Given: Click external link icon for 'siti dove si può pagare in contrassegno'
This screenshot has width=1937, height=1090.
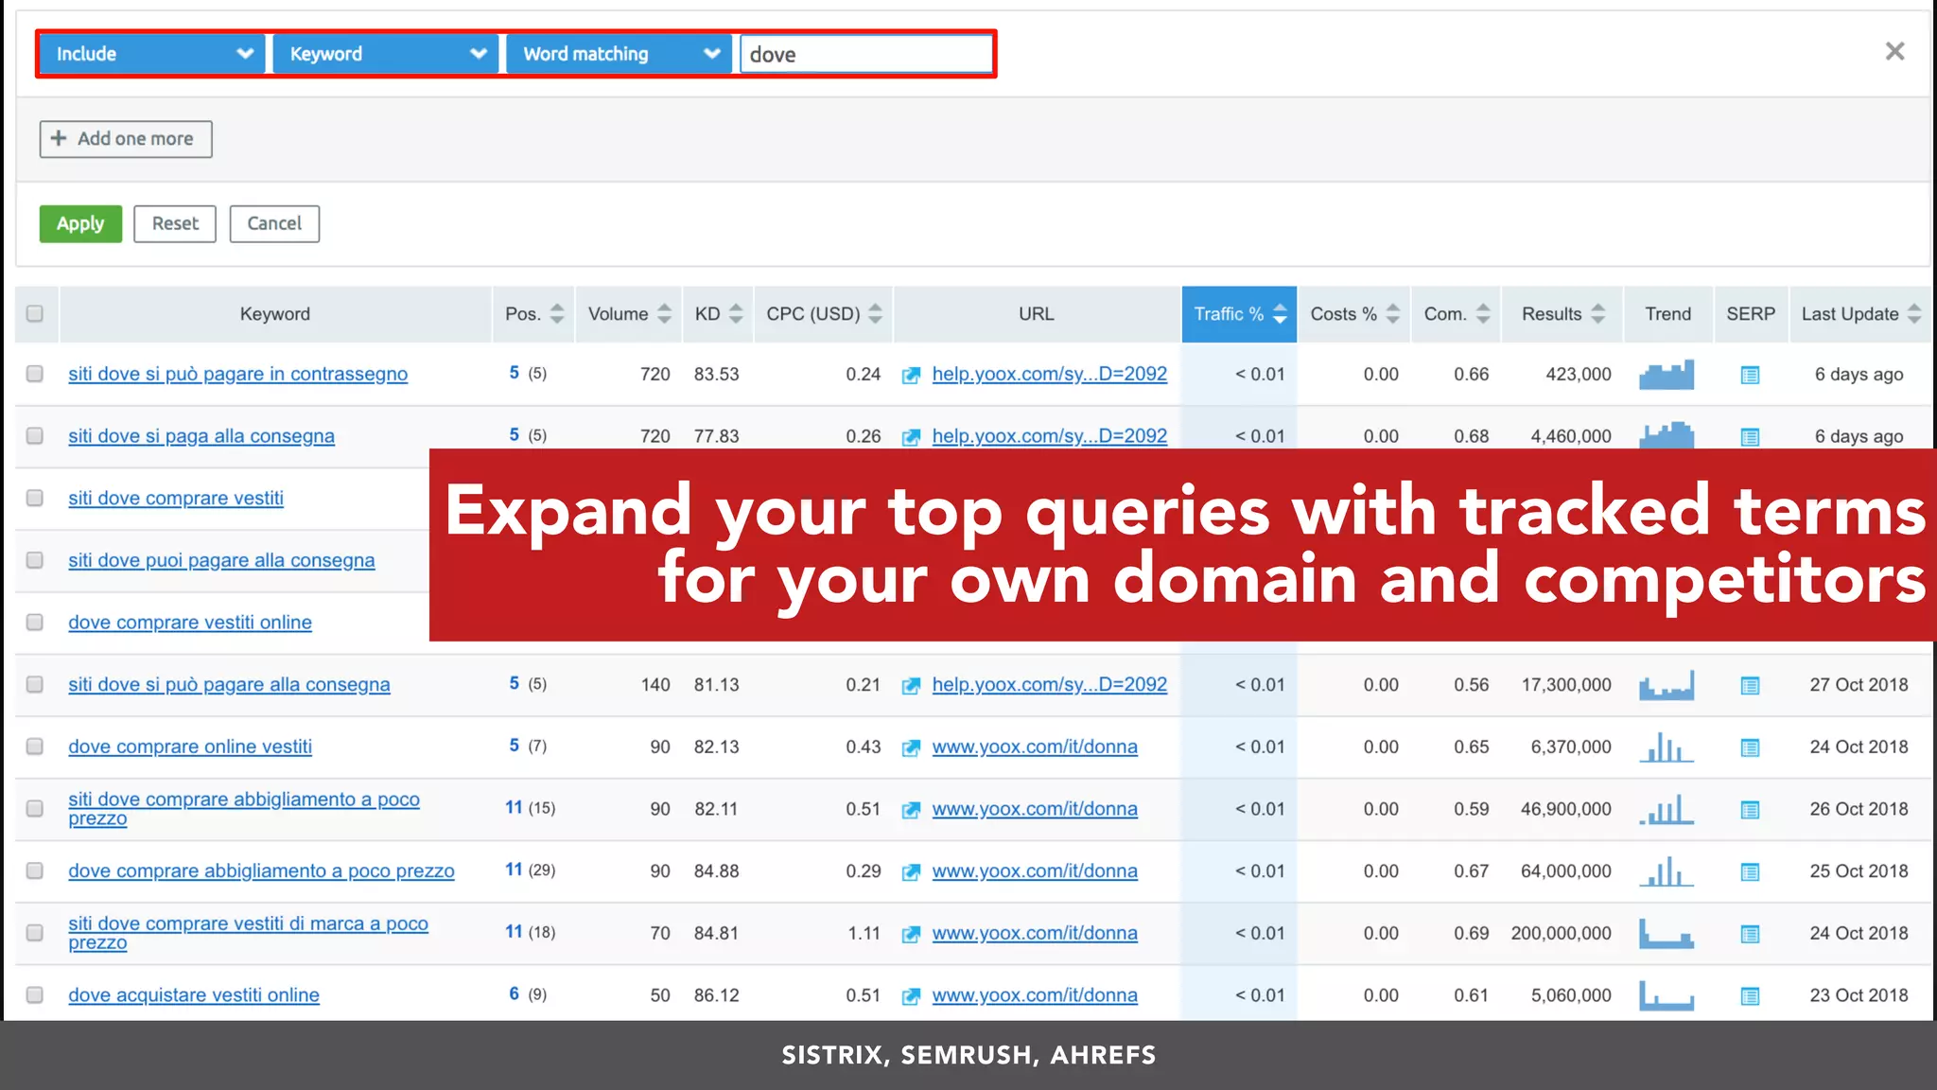Looking at the screenshot, I should (x=911, y=376).
